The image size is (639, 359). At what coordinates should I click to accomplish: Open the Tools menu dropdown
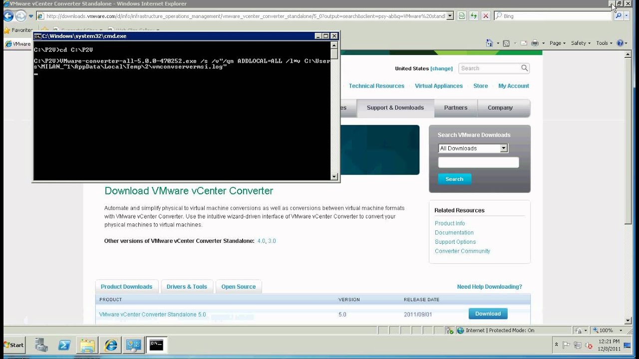tap(604, 43)
